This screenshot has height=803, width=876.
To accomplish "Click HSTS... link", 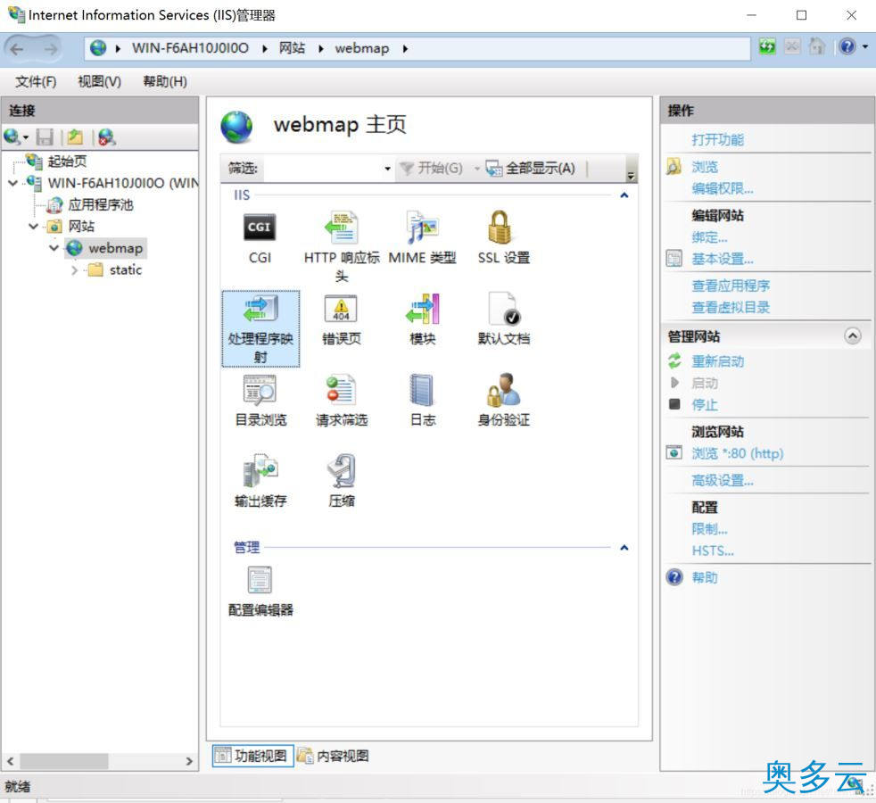I will pos(713,551).
